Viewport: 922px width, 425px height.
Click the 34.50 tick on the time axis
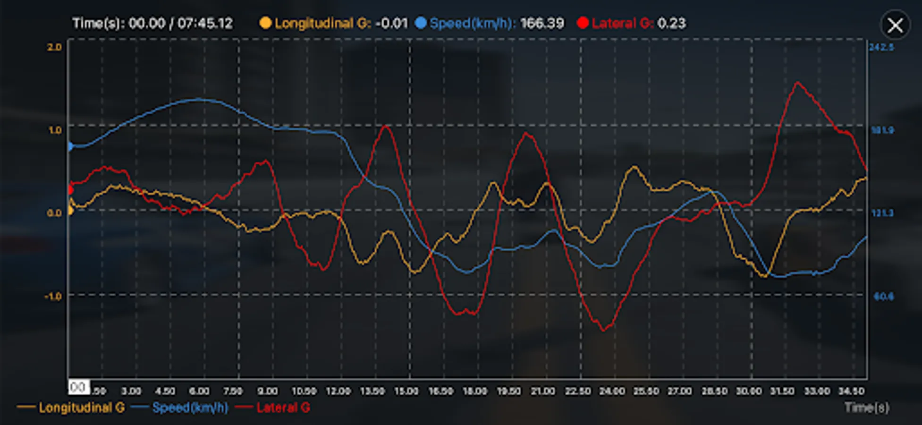[x=851, y=391]
